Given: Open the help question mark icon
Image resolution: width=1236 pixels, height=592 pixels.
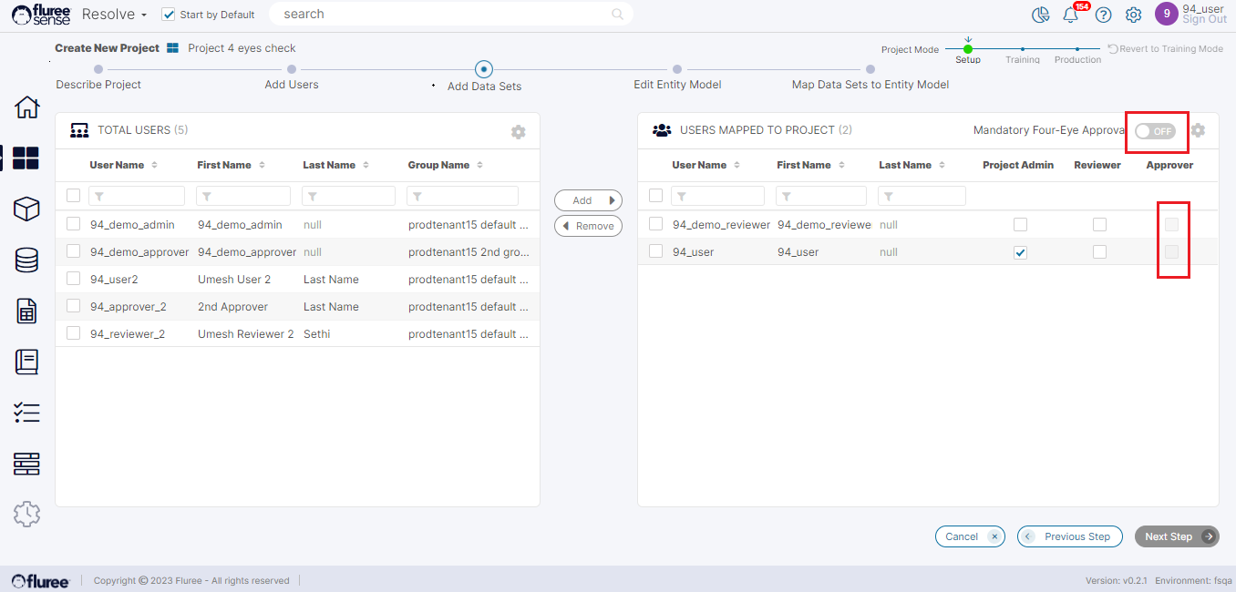Looking at the screenshot, I should pyautogui.click(x=1103, y=15).
